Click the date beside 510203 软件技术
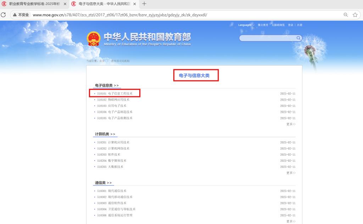 (288, 155)
